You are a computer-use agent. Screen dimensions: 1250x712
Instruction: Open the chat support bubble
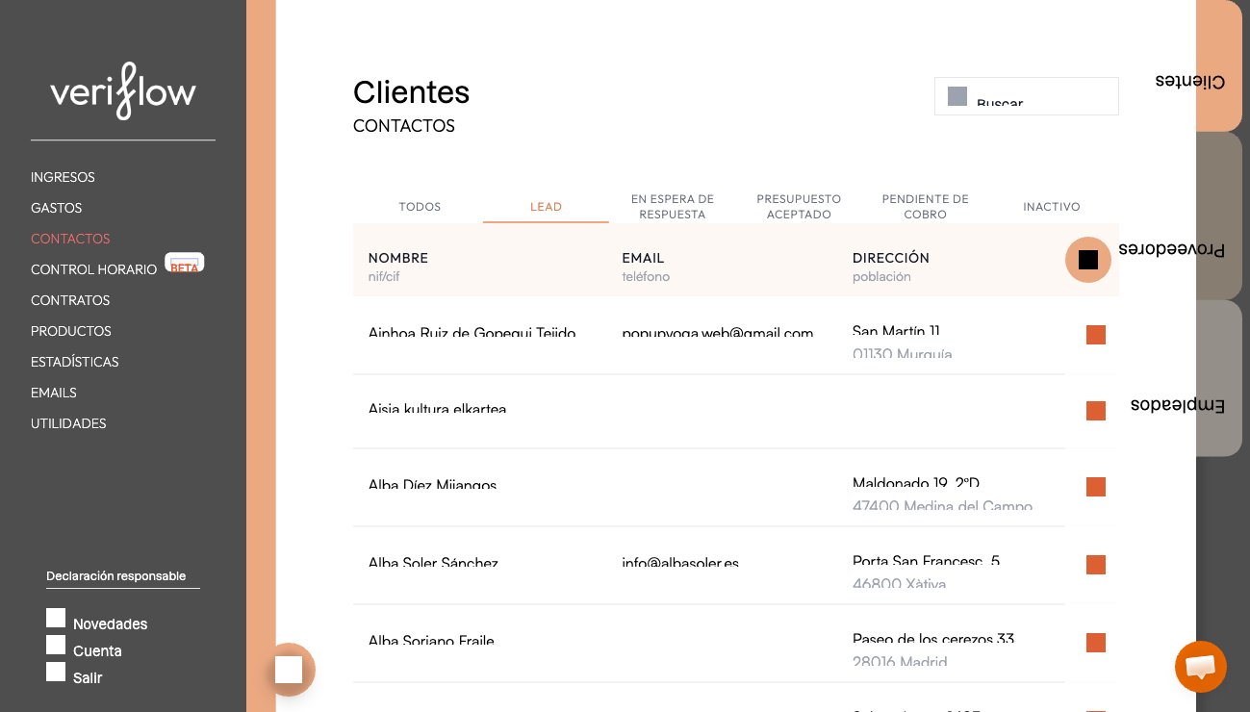(1200, 667)
